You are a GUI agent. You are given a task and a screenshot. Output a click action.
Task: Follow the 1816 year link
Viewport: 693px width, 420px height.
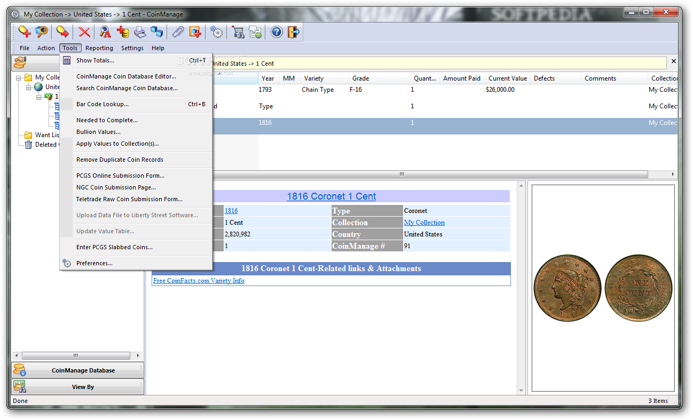point(231,211)
